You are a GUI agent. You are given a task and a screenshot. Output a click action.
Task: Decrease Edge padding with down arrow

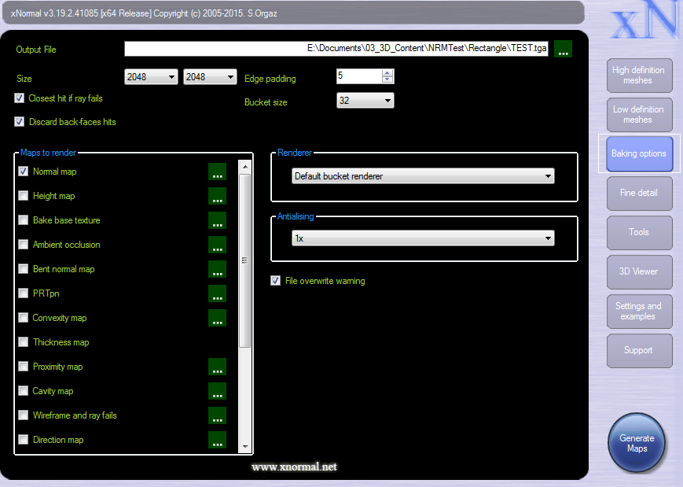coord(387,79)
